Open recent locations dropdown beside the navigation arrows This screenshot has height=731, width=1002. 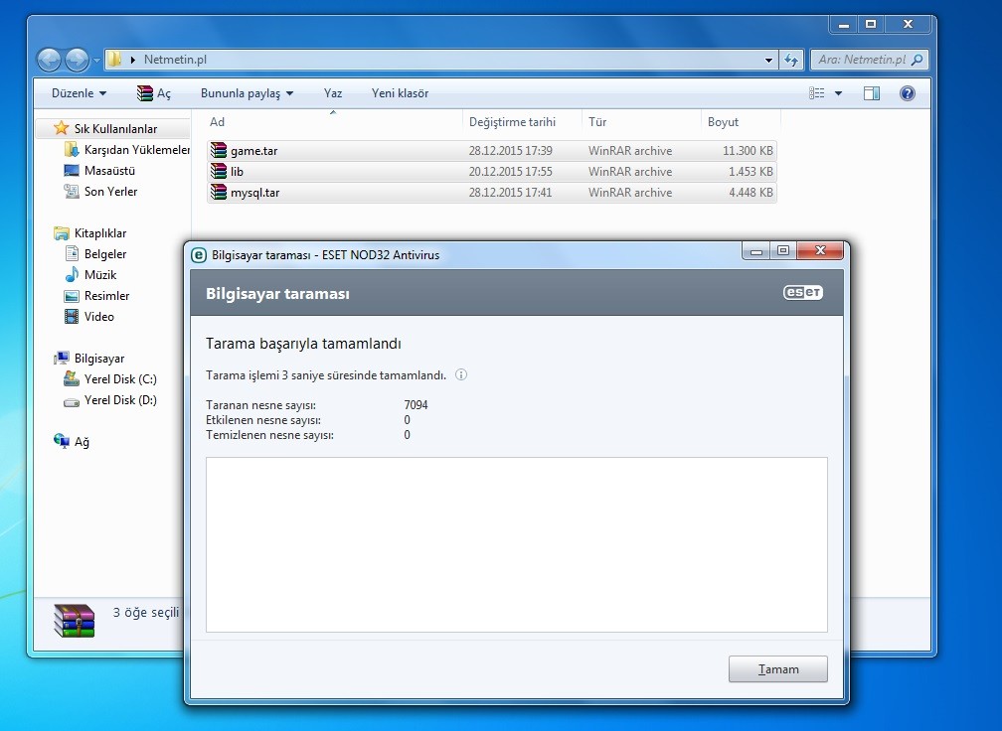(96, 60)
